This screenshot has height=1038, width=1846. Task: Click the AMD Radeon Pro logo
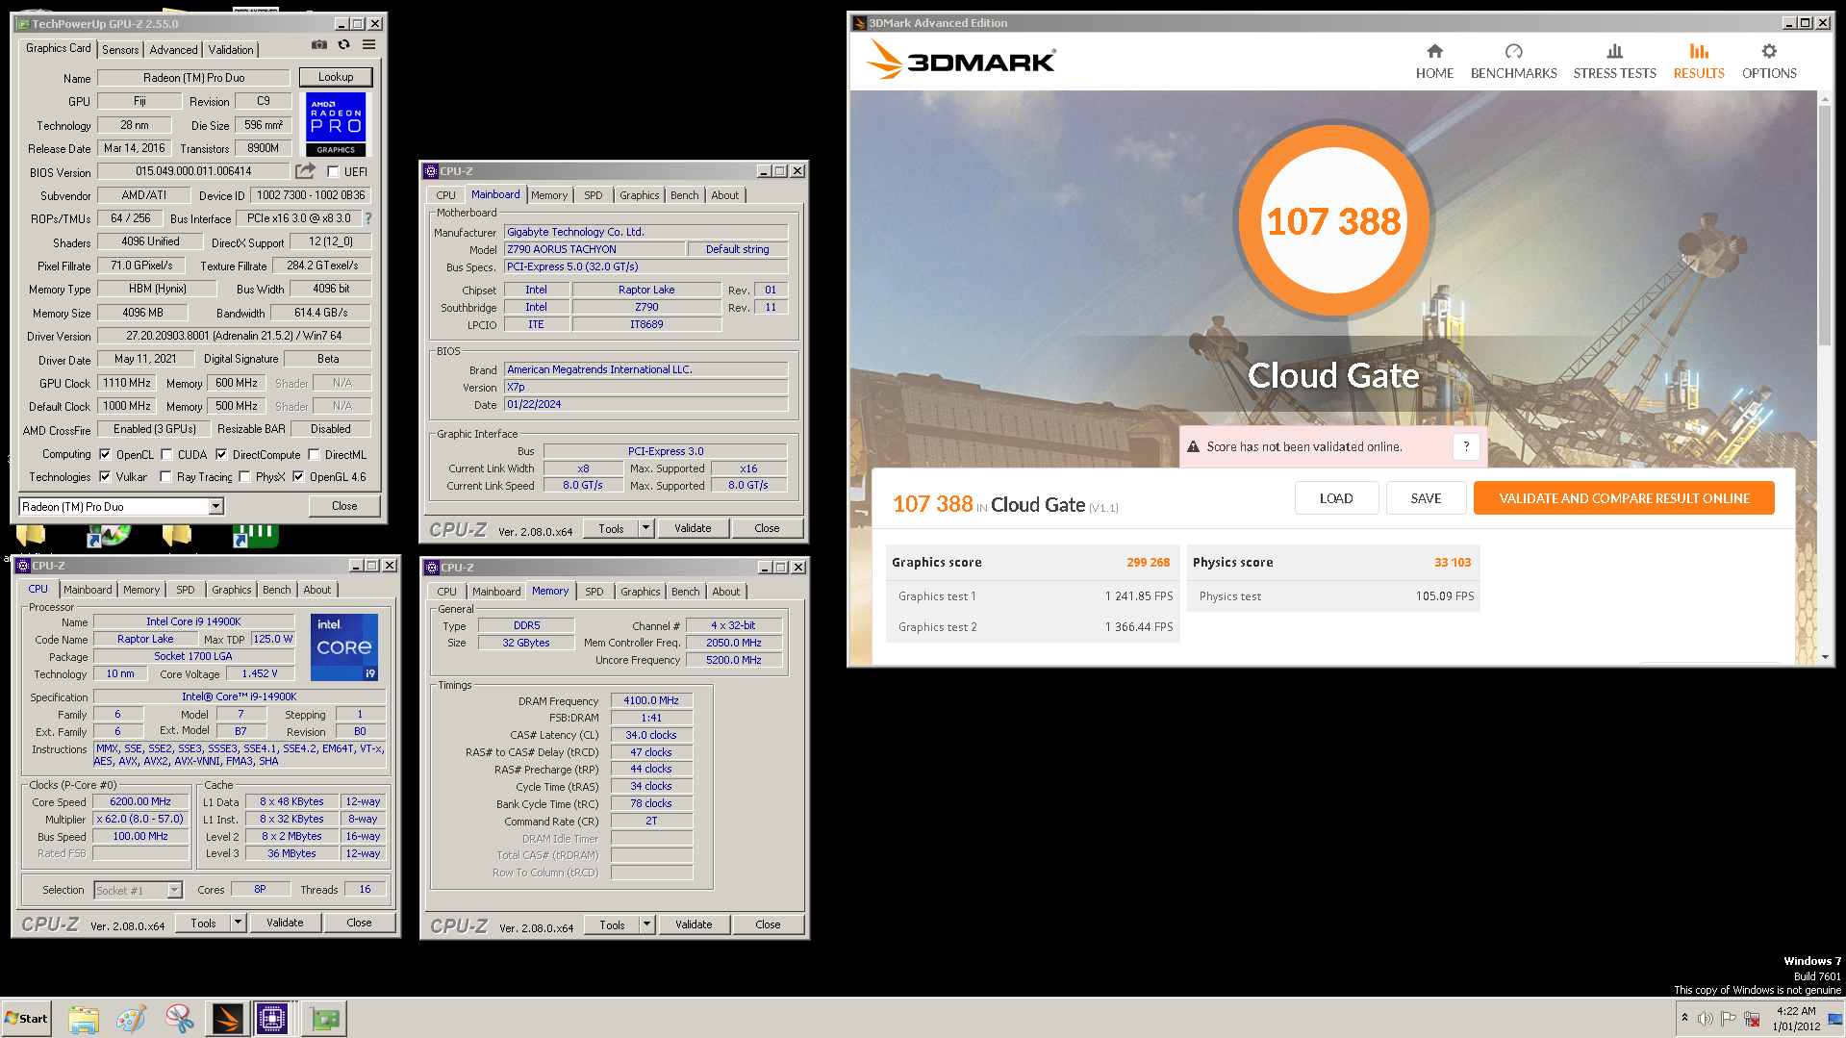pos(336,124)
